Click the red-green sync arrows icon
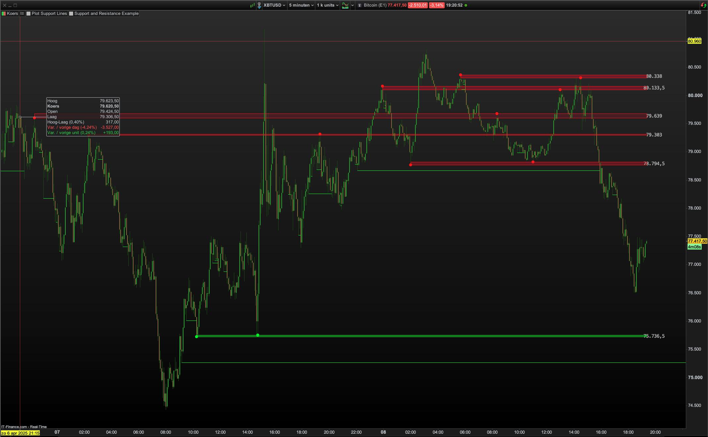This screenshot has height=437, width=708. point(703,5)
